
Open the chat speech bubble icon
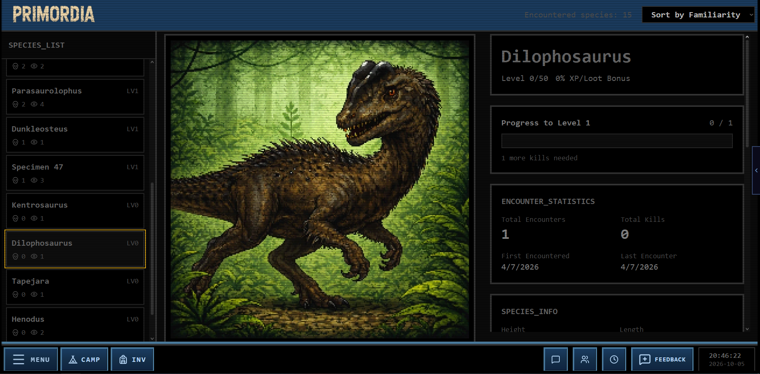tap(555, 359)
